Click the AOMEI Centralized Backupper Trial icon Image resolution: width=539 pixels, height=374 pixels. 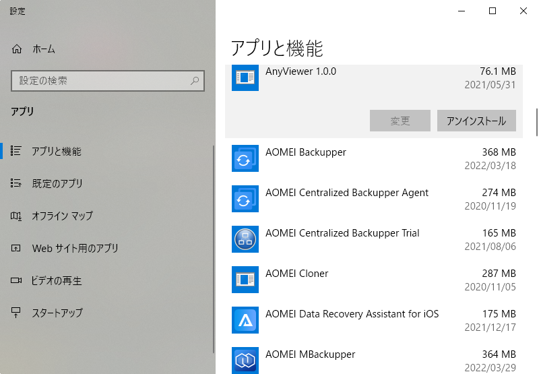pyautogui.click(x=245, y=239)
